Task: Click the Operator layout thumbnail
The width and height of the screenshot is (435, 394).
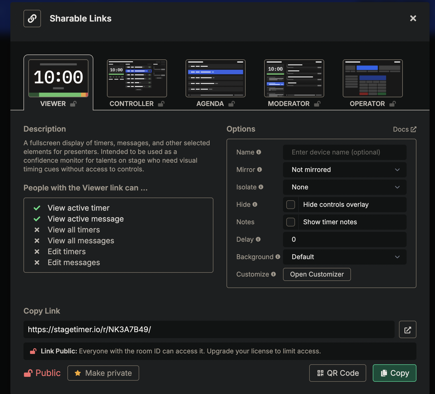Action: [373, 78]
